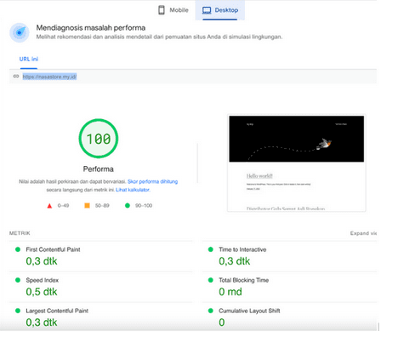
Task: Click the 100 performance score circle
Action: click(x=99, y=139)
